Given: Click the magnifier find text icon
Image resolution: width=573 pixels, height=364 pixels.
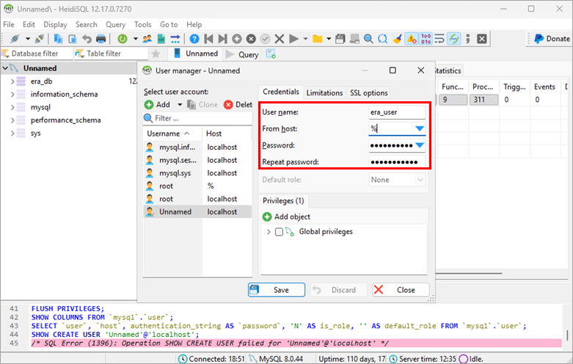Looking at the screenshot, I should pyautogui.click(x=368, y=39).
